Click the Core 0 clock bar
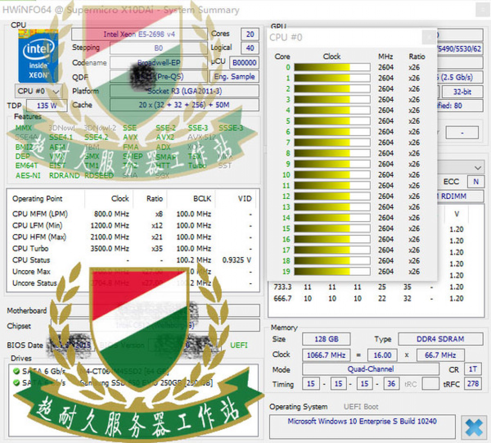This screenshot has height=443, width=491. coord(332,67)
